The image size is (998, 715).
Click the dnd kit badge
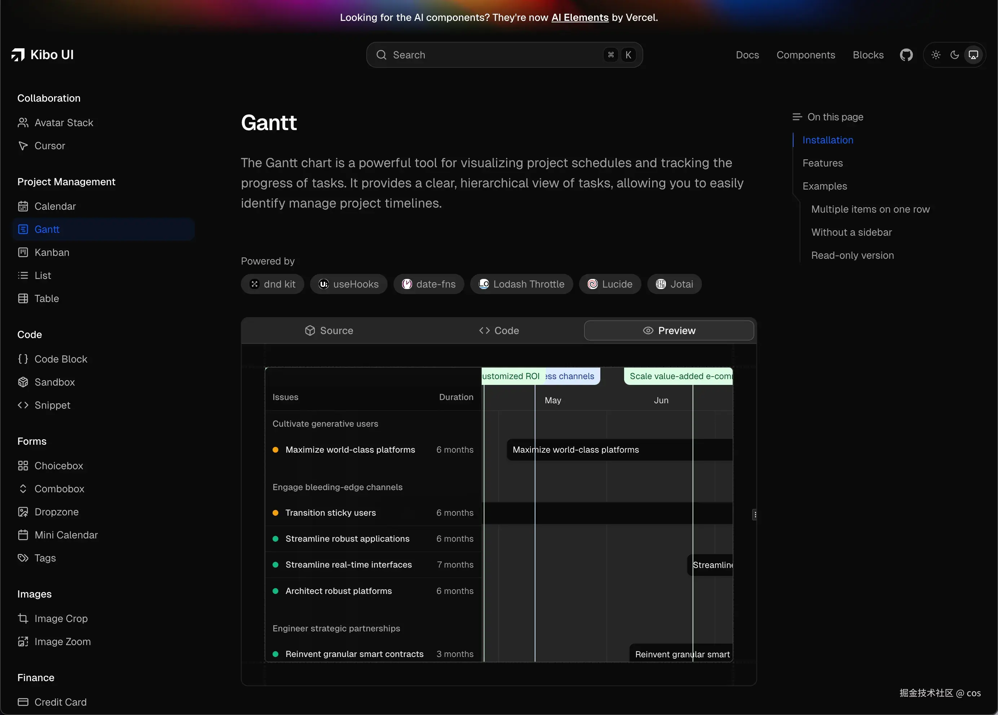272,284
